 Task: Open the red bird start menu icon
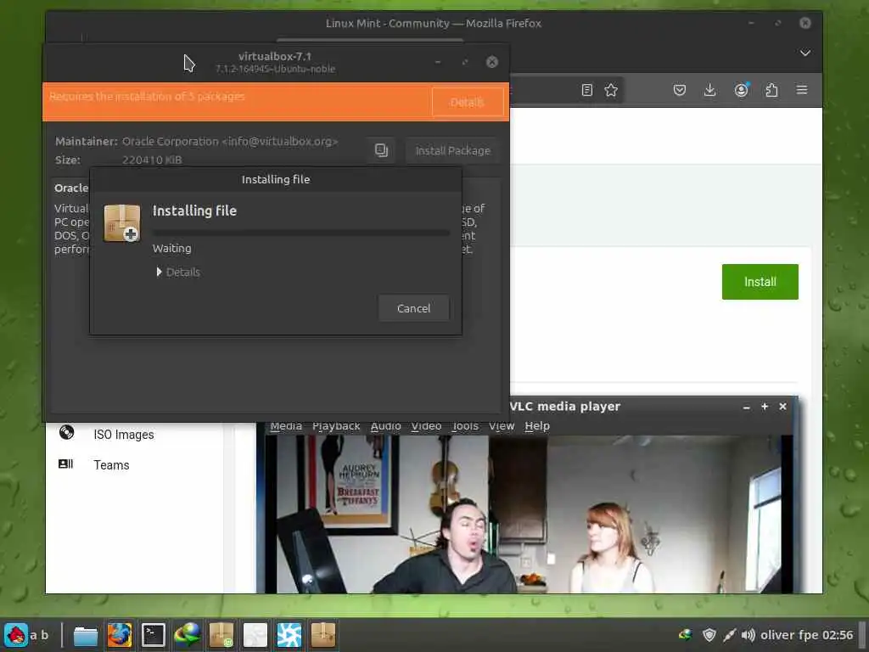pos(15,635)
